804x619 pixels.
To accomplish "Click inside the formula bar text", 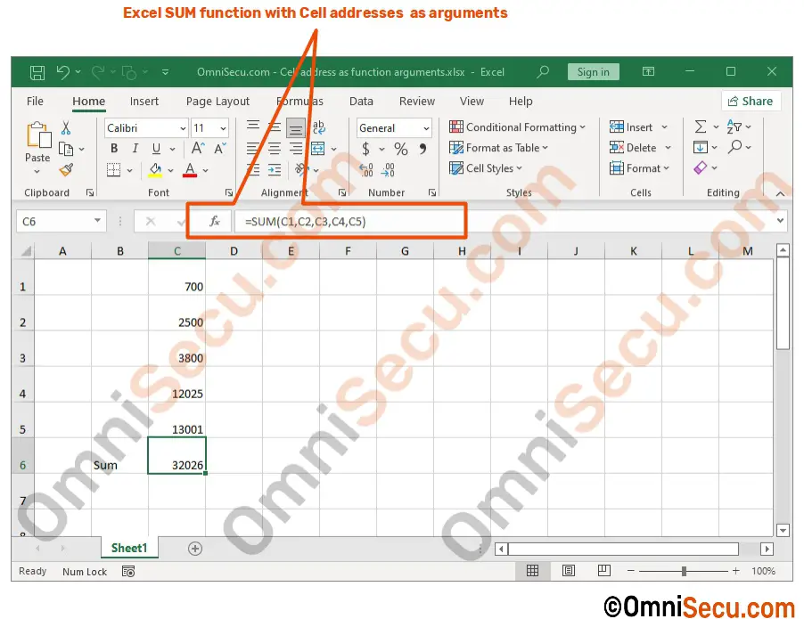I will 306,222.
